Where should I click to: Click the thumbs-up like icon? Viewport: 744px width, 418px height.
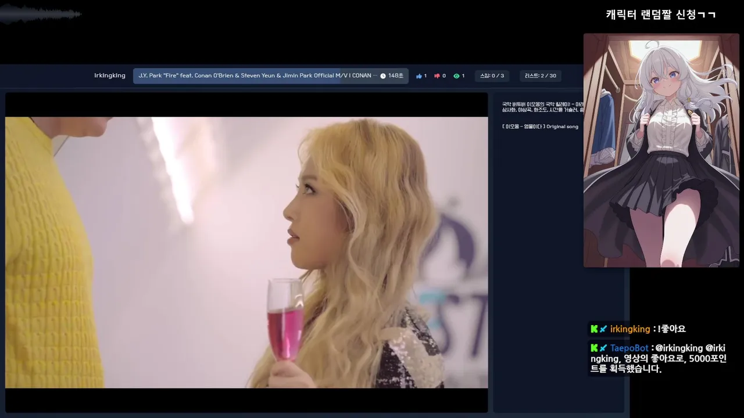419,76
